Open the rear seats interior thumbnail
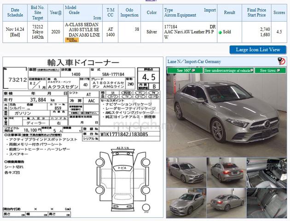290x221 pixels. pyautogui.click(x=267, y=203)
